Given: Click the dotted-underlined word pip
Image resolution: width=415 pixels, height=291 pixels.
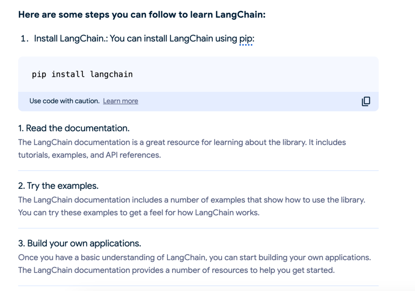Looking at the screenshot, I should tap(246, 39).
